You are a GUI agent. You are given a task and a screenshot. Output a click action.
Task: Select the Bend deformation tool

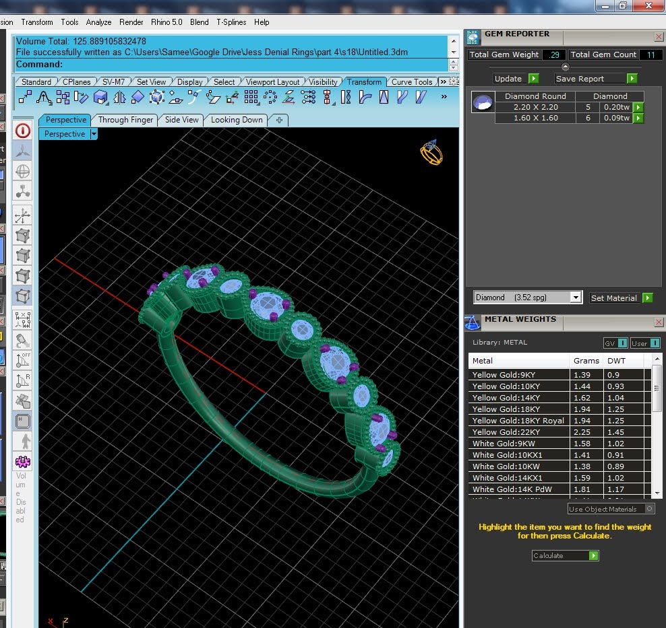[365, 98]
